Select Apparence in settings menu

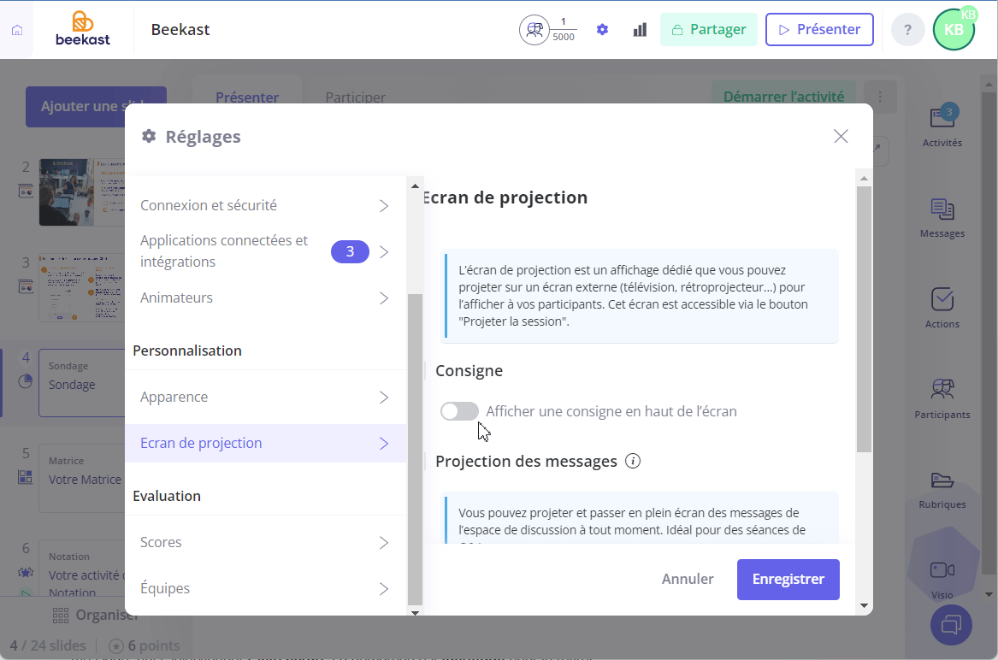(x=265, y=398)
